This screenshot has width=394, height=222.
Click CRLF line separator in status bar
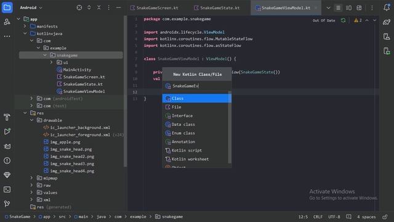(318, 216)
